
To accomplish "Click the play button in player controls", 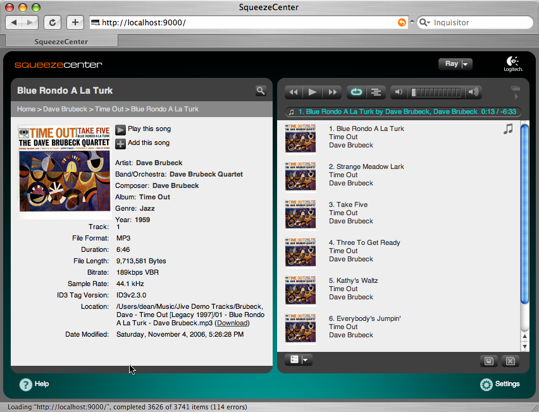I will coord(313,92).
